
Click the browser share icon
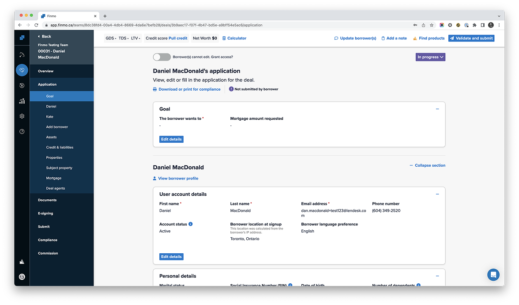tap(423, 25)
